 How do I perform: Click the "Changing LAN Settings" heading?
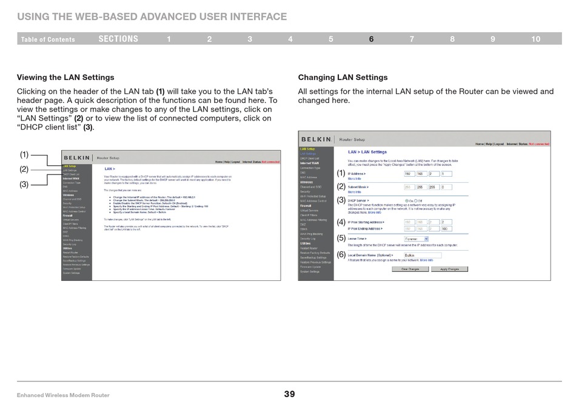(343, 77)
